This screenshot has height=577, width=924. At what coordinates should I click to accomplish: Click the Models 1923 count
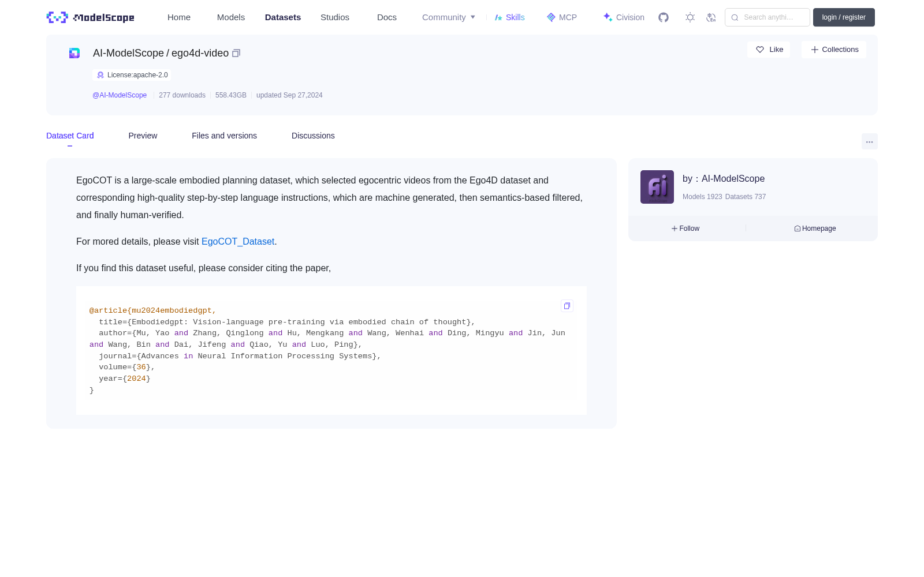pos(702,197)
